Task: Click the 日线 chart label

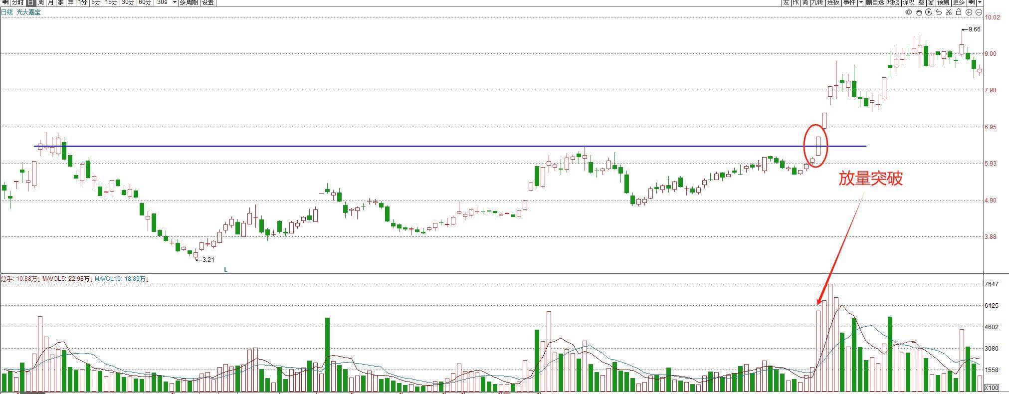Action: coord(7,12)
